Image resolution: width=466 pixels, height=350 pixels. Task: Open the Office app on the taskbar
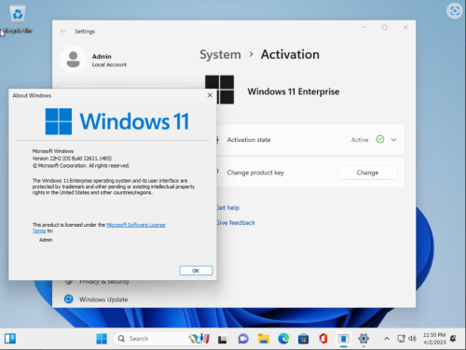(323, 339)
